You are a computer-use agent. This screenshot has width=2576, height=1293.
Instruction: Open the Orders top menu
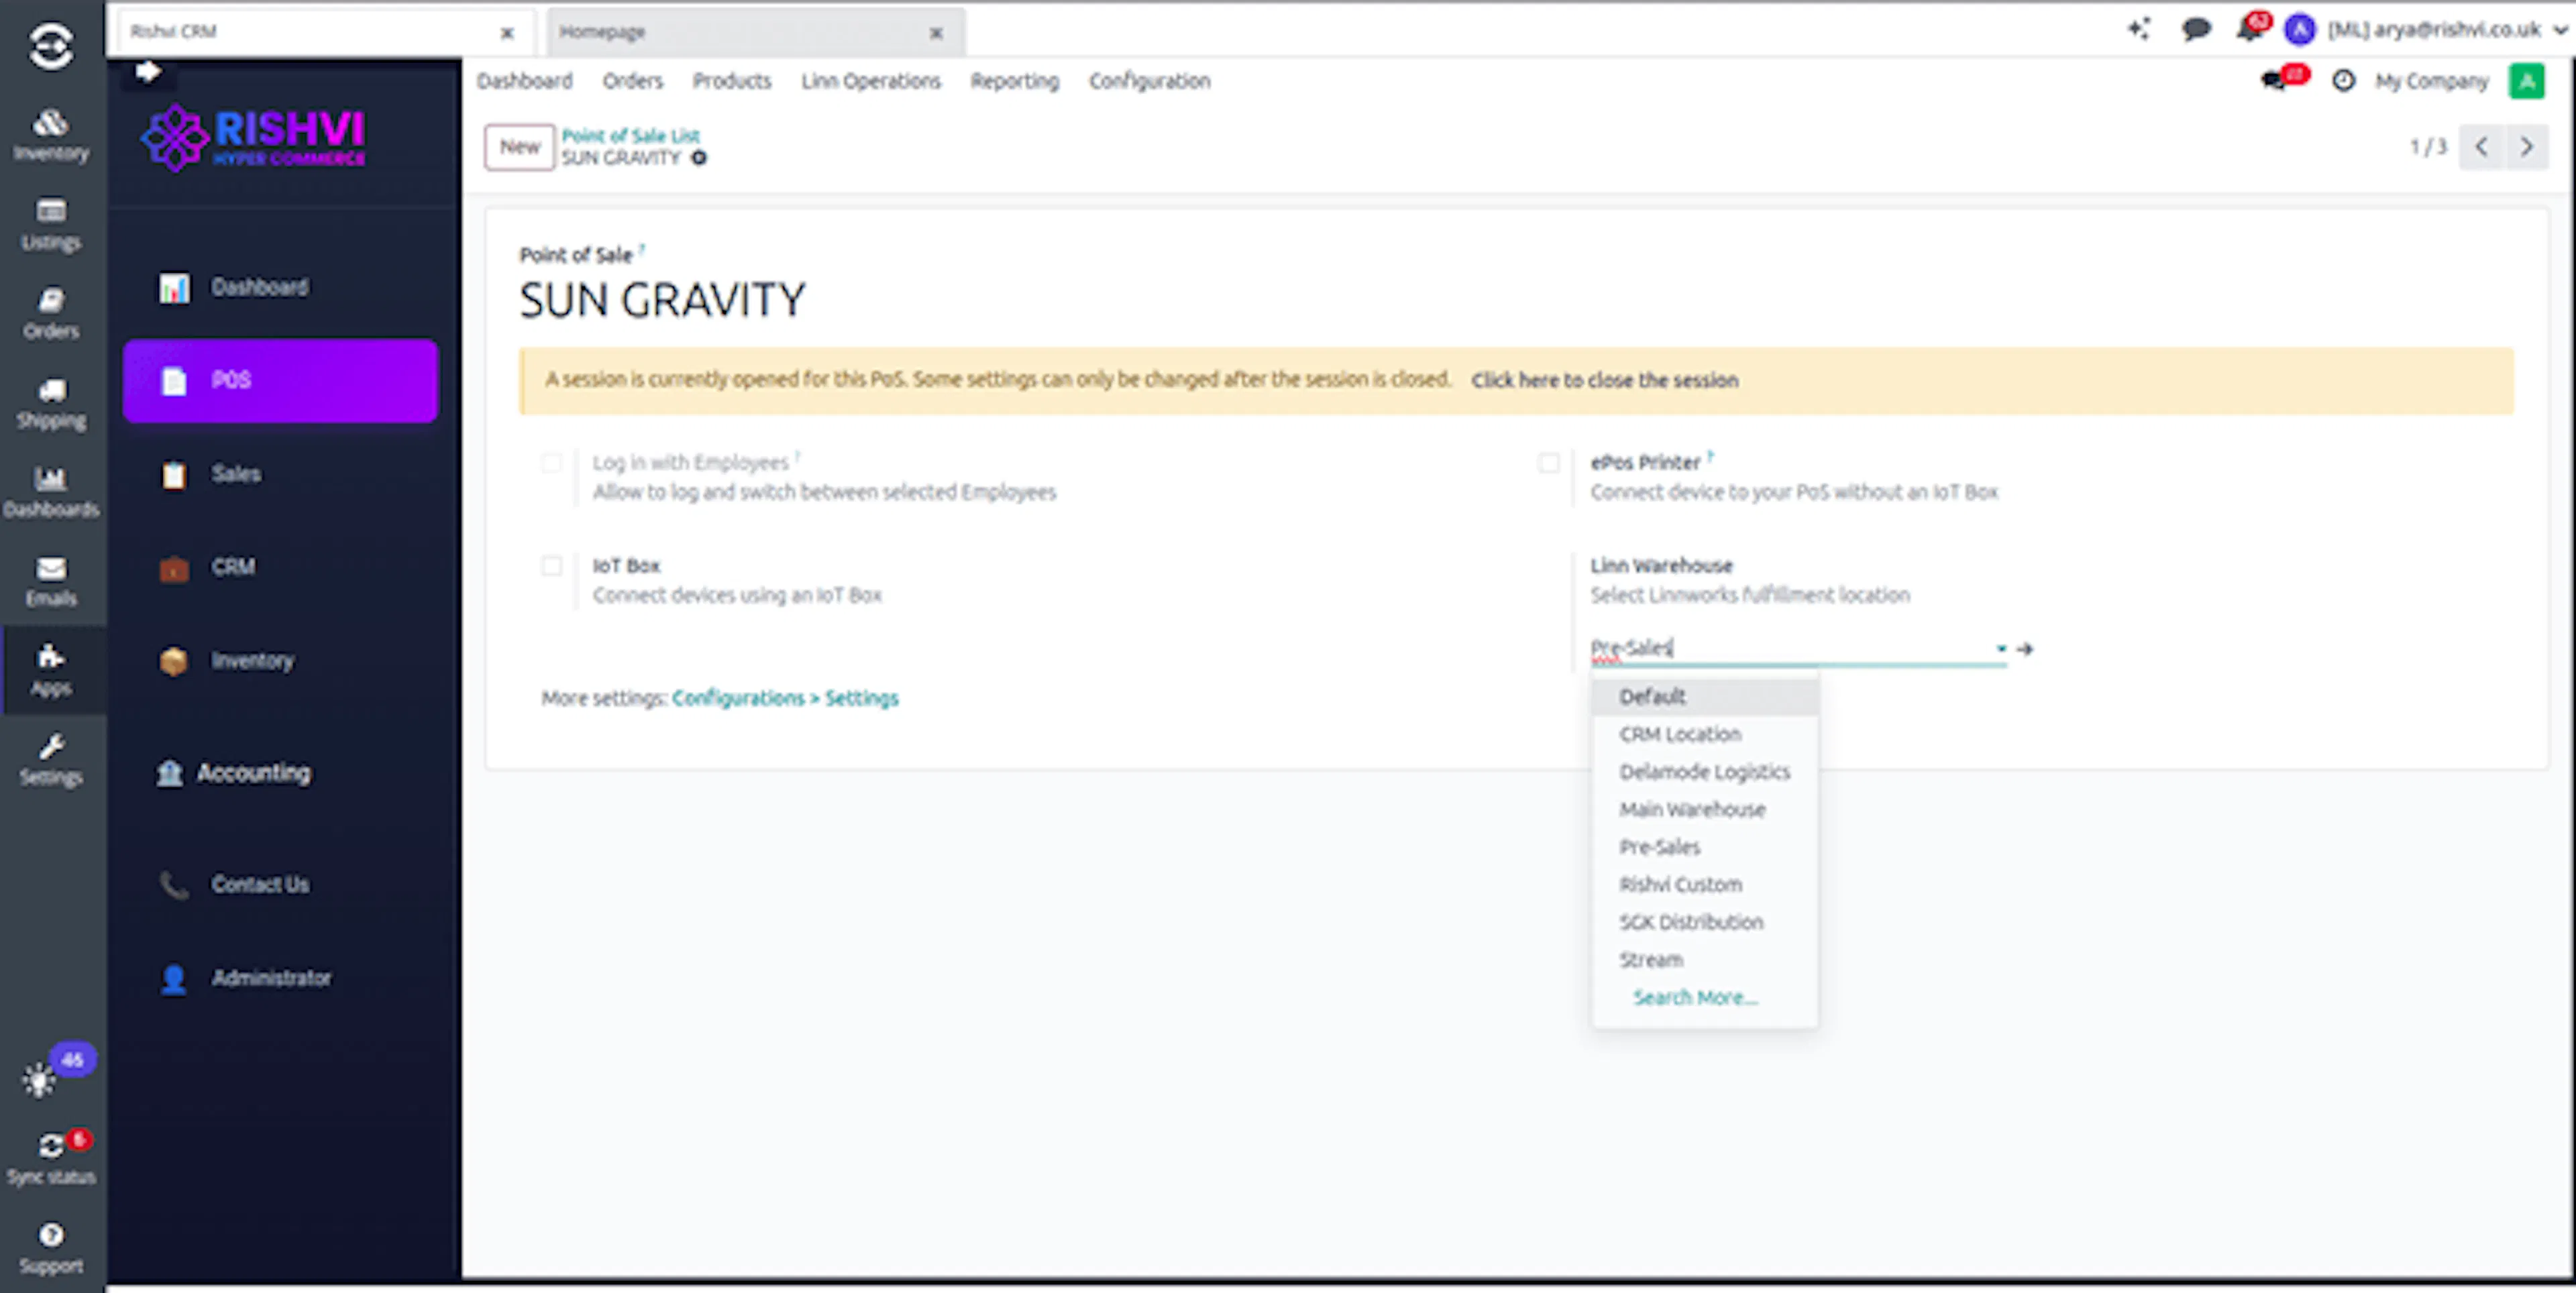point(632,81)
